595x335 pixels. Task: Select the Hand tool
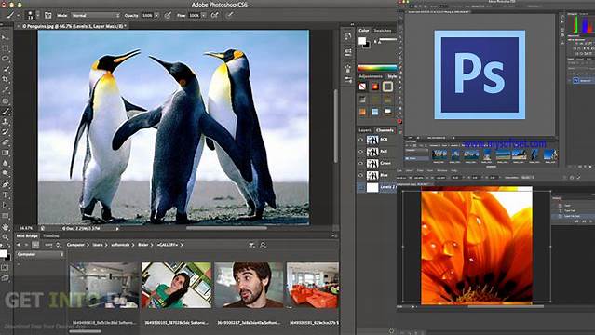[6, 227]
